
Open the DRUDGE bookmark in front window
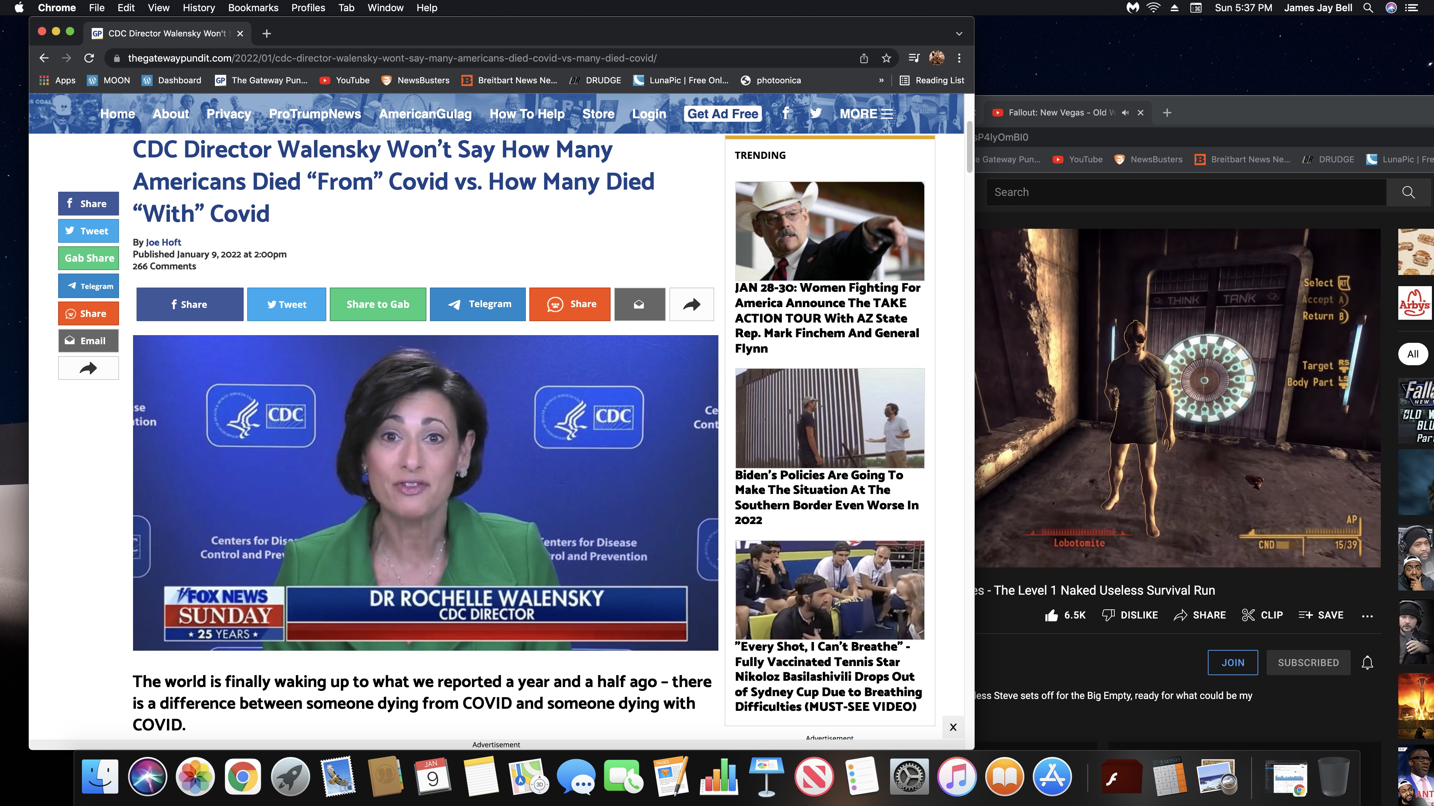[595, 80]
